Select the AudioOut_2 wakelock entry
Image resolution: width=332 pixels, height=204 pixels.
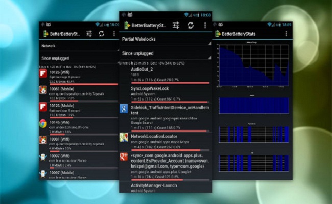[166, 74]
